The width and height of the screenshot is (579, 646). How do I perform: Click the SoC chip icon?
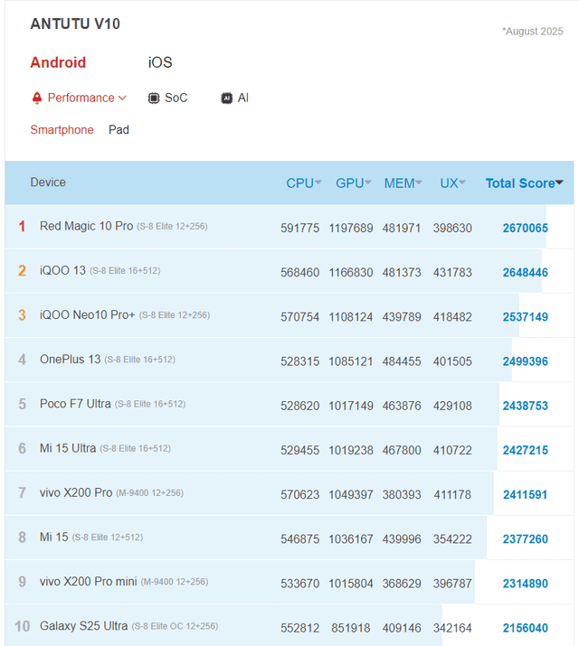[x=154, y=98]
